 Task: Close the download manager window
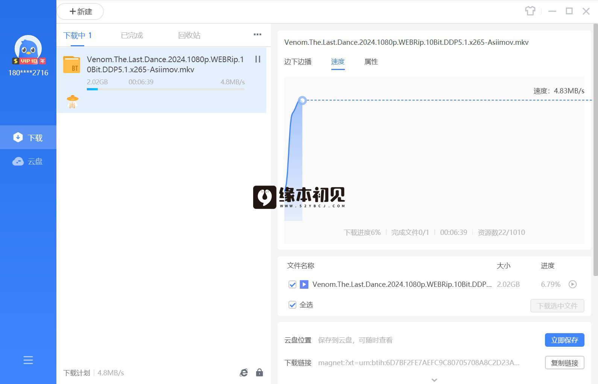pos(586,11)
